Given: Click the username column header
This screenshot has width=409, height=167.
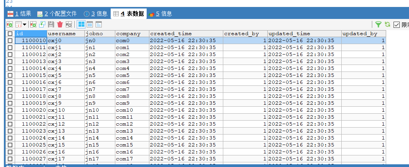Looking at the screenshot, I should pyautogui.click(x=65, y=34).
